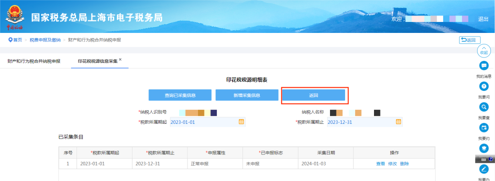Click the 操作 column header
The width and height of the screenshot is (495, 181).
(x=394, y=153)
